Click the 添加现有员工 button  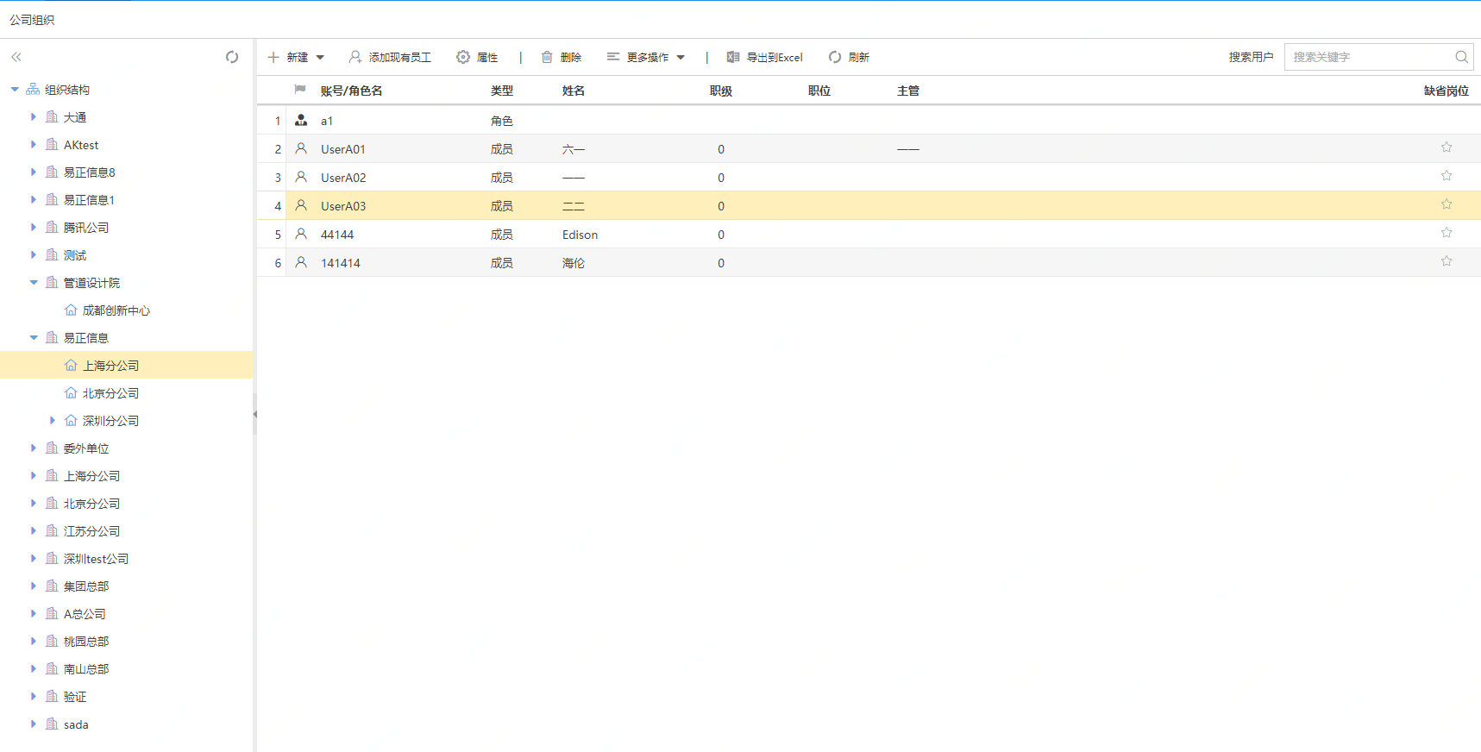pyautogui.click(x=390, y=57)
